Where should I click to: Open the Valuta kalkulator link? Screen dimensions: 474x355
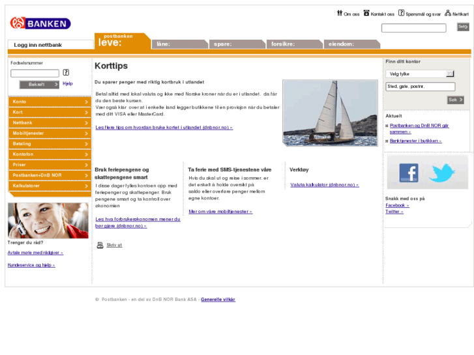point(325,184)
